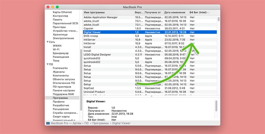Sort list by Дата изменения column
The height and width of the screenshot is (134, 265).
[176, 12]
